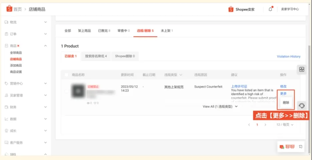Viewport: 313px width, 160px height.
Task: Click the 已被禁止 status badge
Action: pos(93,87)
